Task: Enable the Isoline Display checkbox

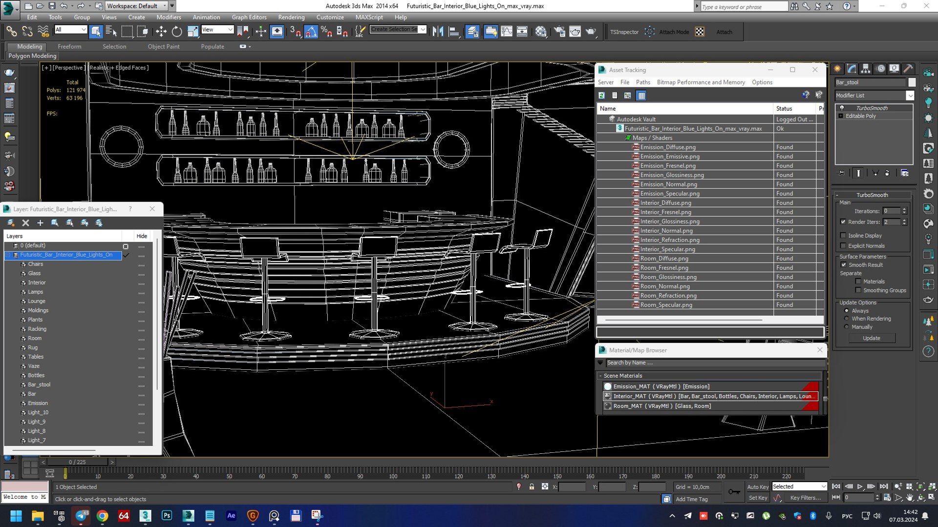Action: (x=843, y=235)
